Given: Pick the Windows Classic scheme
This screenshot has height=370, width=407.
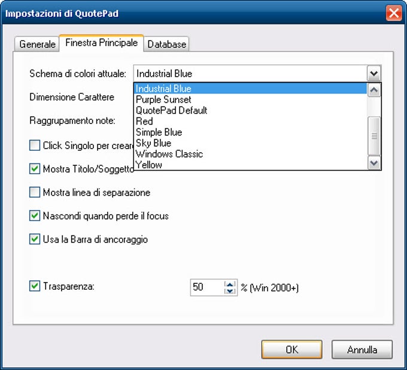Looking at the screenshot, I should pos(250,154).
